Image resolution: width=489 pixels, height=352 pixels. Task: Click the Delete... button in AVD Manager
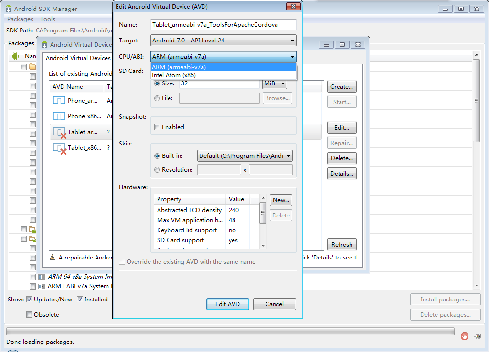(x=342, y=158)
